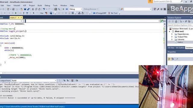193x108 pixels.
Task: Open the Build menu
Action: [x=40, y=5]
